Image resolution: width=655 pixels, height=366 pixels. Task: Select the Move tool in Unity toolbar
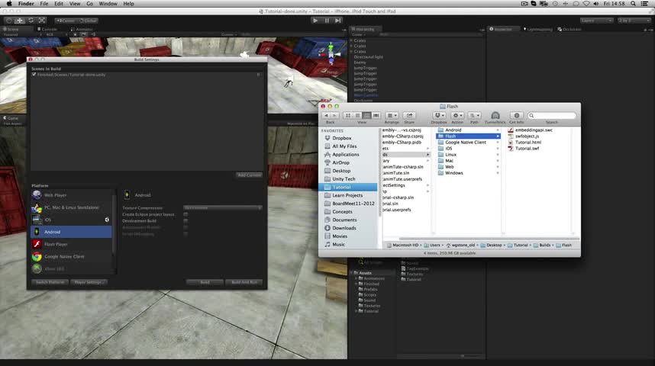(x=20, y=21)
